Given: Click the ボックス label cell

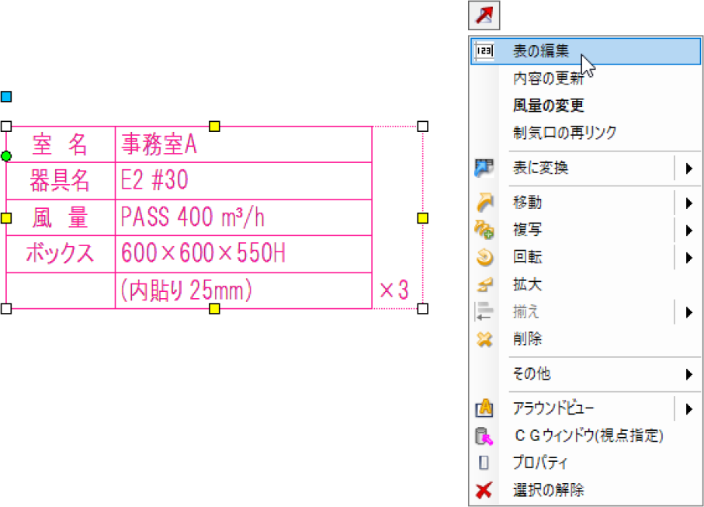Looking at the screenshot, I should pyautogui.click(x=61, y=254).
